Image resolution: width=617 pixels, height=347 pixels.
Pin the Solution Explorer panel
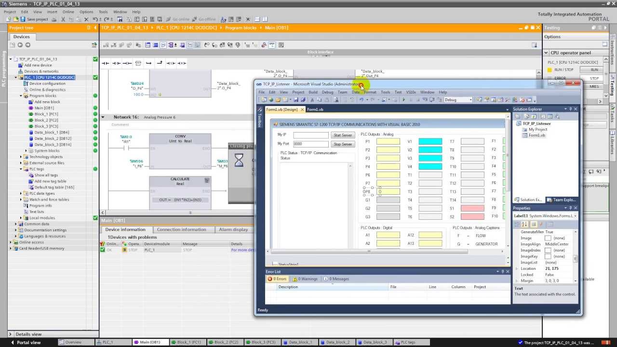(570, 109)
